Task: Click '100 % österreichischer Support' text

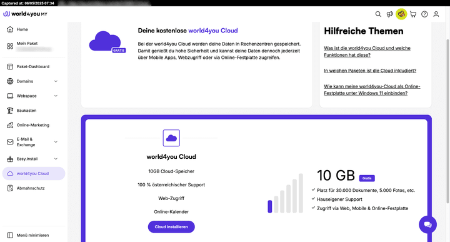Action: pos(171,185)
